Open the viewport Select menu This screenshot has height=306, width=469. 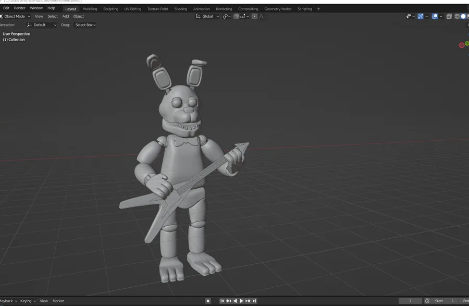[53, 17]
